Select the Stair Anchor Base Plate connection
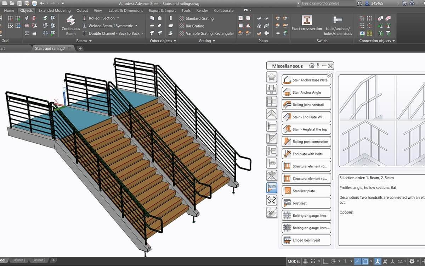Image resolution: width=425 pixels, height=266 pixels. (x=306, y=80)
